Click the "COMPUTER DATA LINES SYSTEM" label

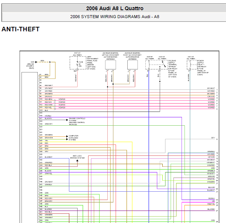click(73, 138)
